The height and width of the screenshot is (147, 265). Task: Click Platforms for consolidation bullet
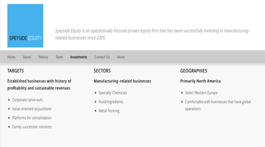[32, 118]
